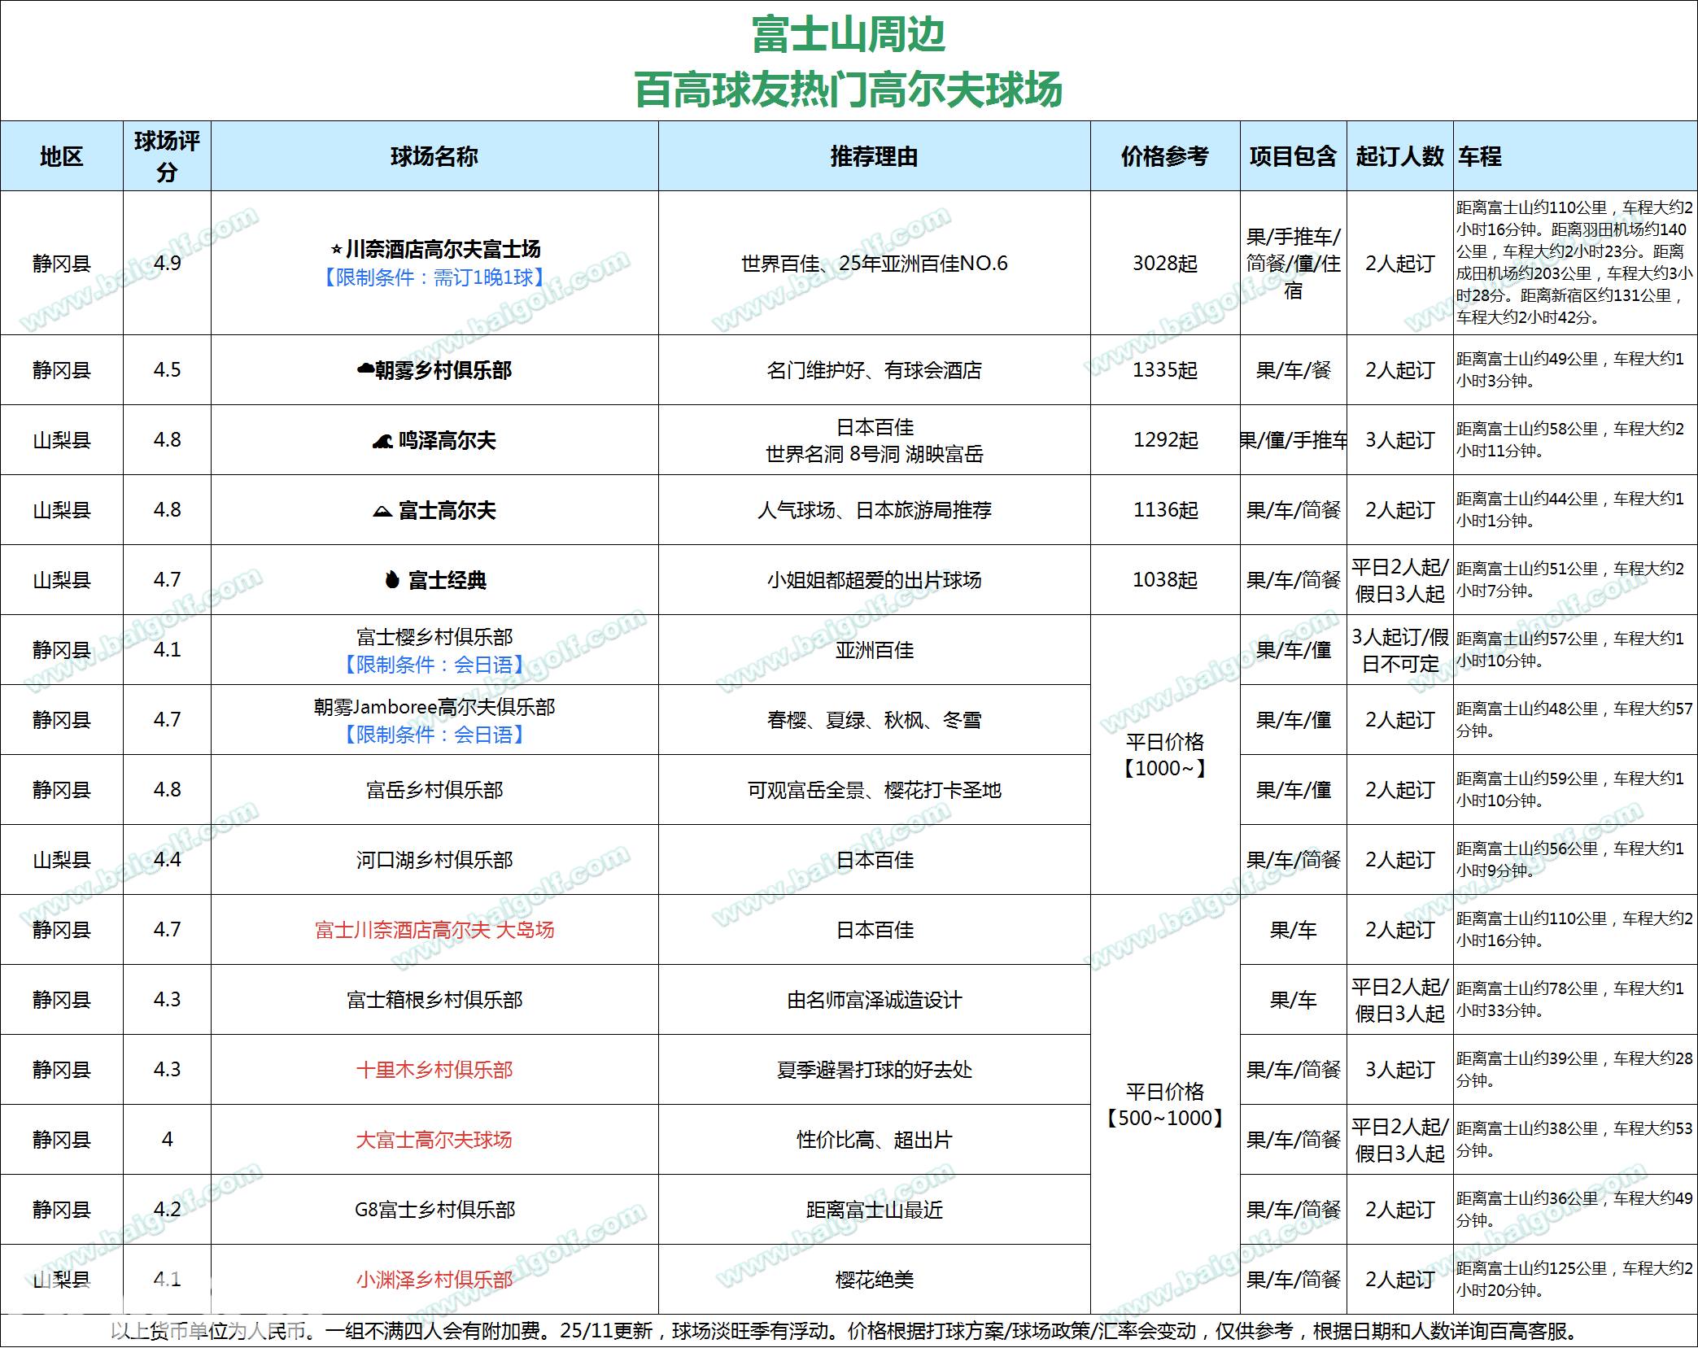
Task: Select the G8富士乡村俱乐部 cell
Action: click(434, 1210)
